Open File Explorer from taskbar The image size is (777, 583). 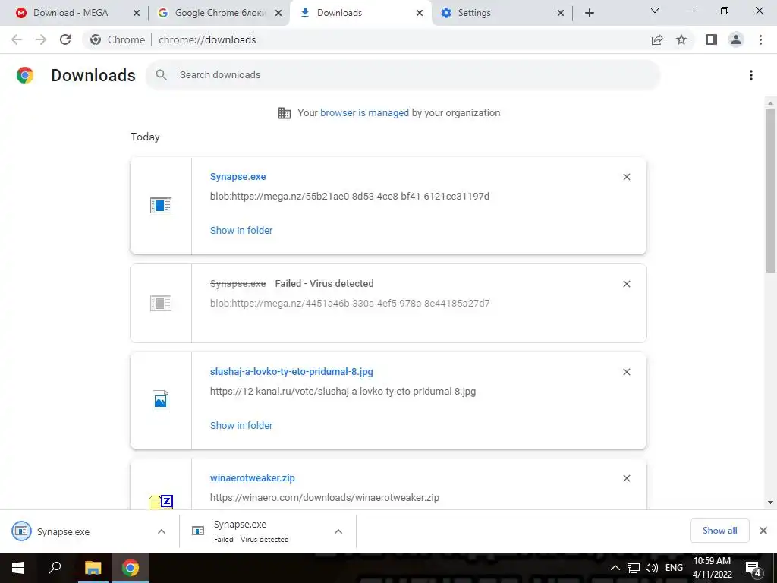tap(93, 568)
